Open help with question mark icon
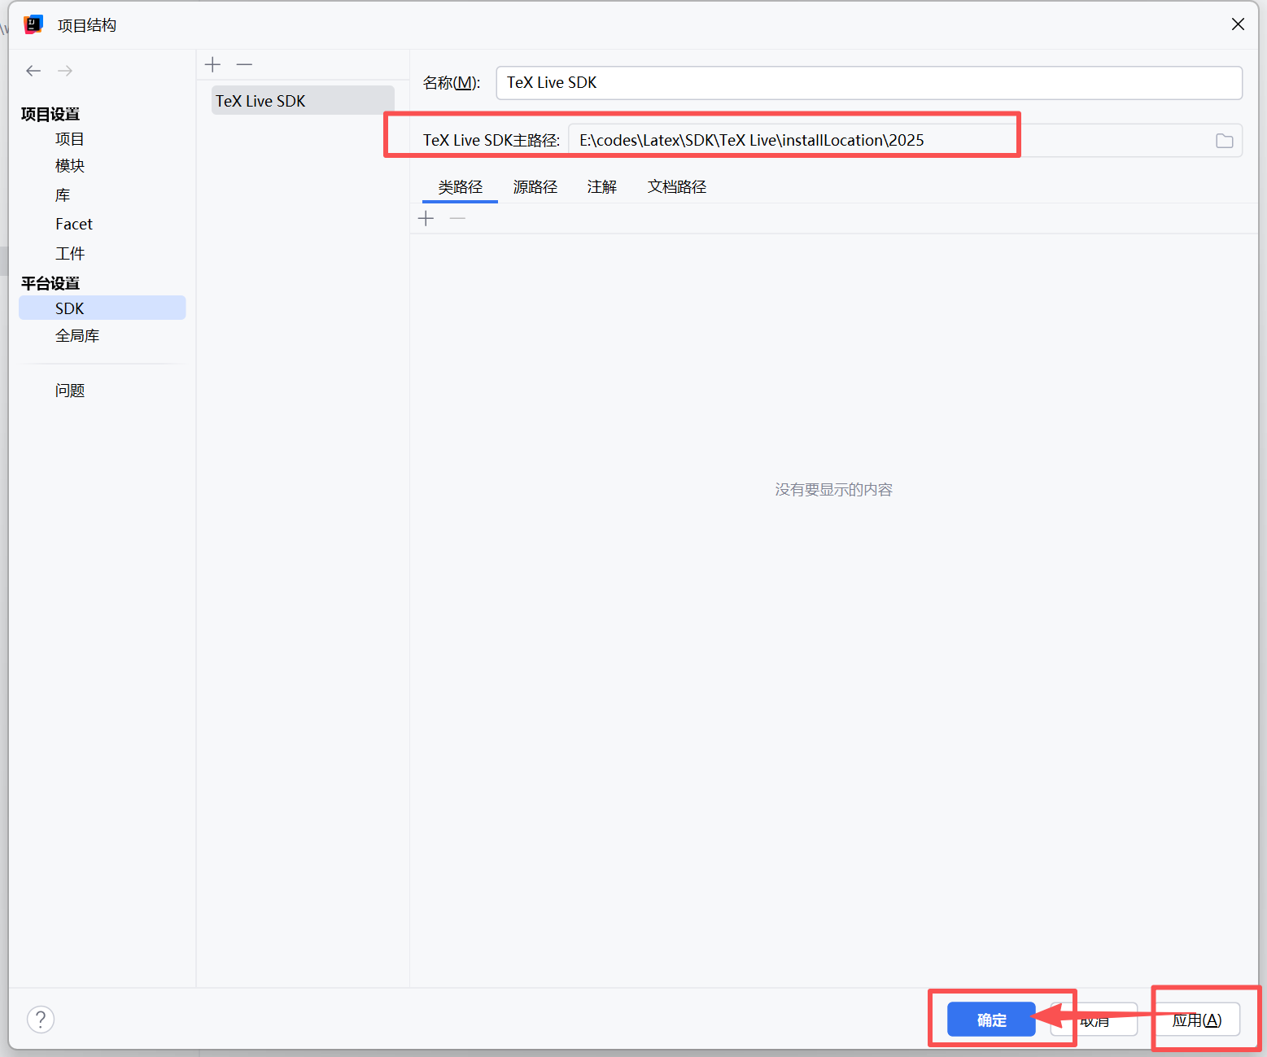 pos(41,1019)
